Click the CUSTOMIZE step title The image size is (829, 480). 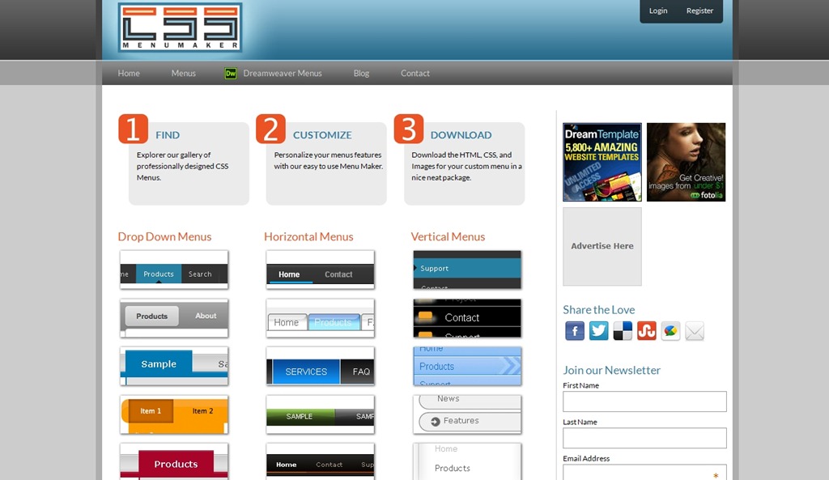[322, 135]
